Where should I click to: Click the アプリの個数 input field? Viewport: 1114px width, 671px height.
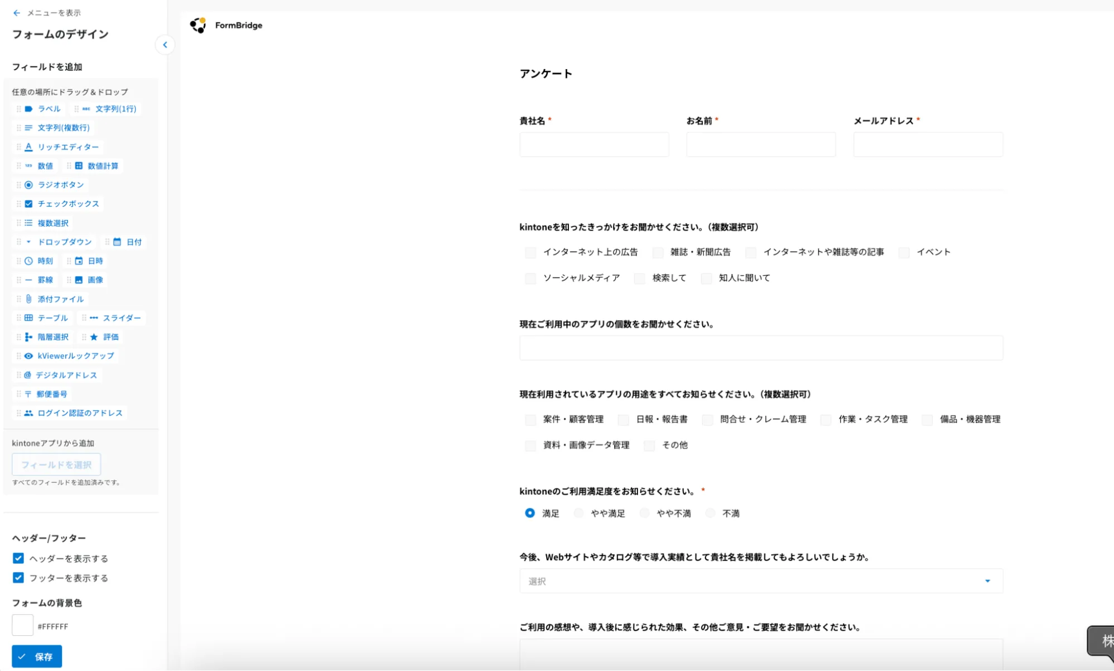click(x=761, y=348)
